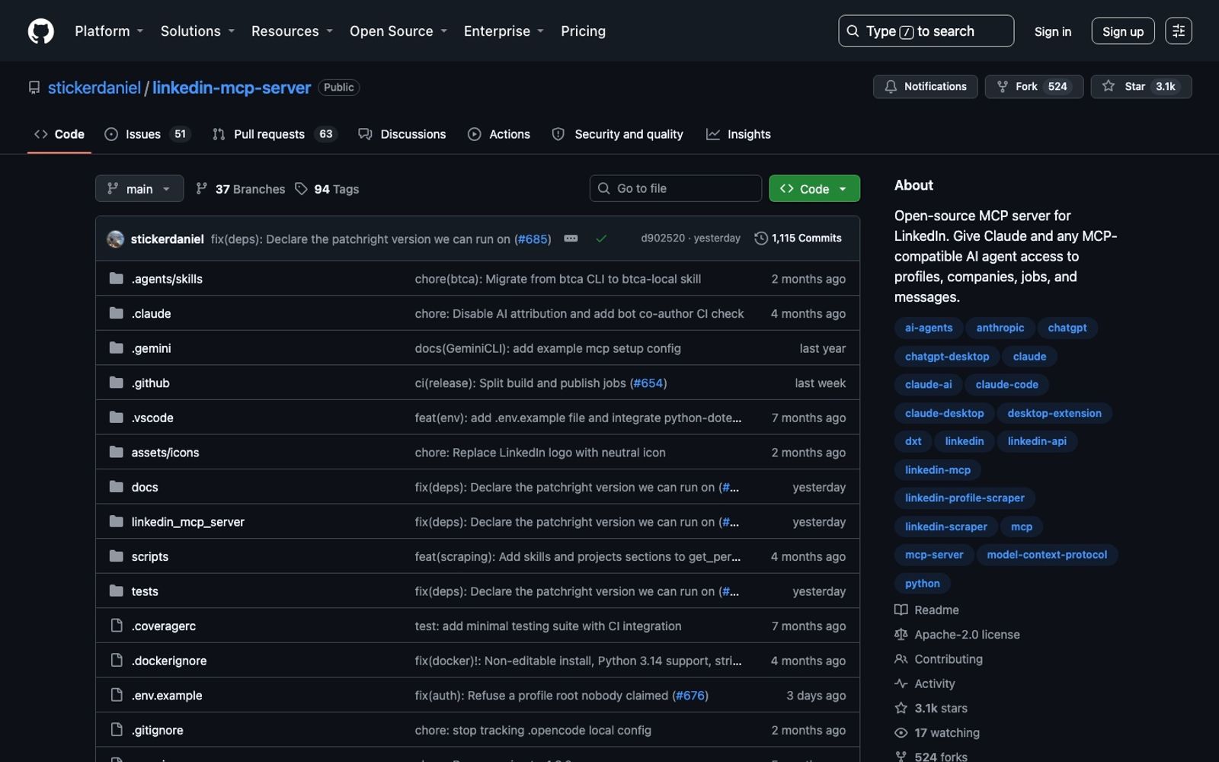Expand the Open Source menu
The width and height of the screenshot is (1219, 762).
(x=398, y=31)
